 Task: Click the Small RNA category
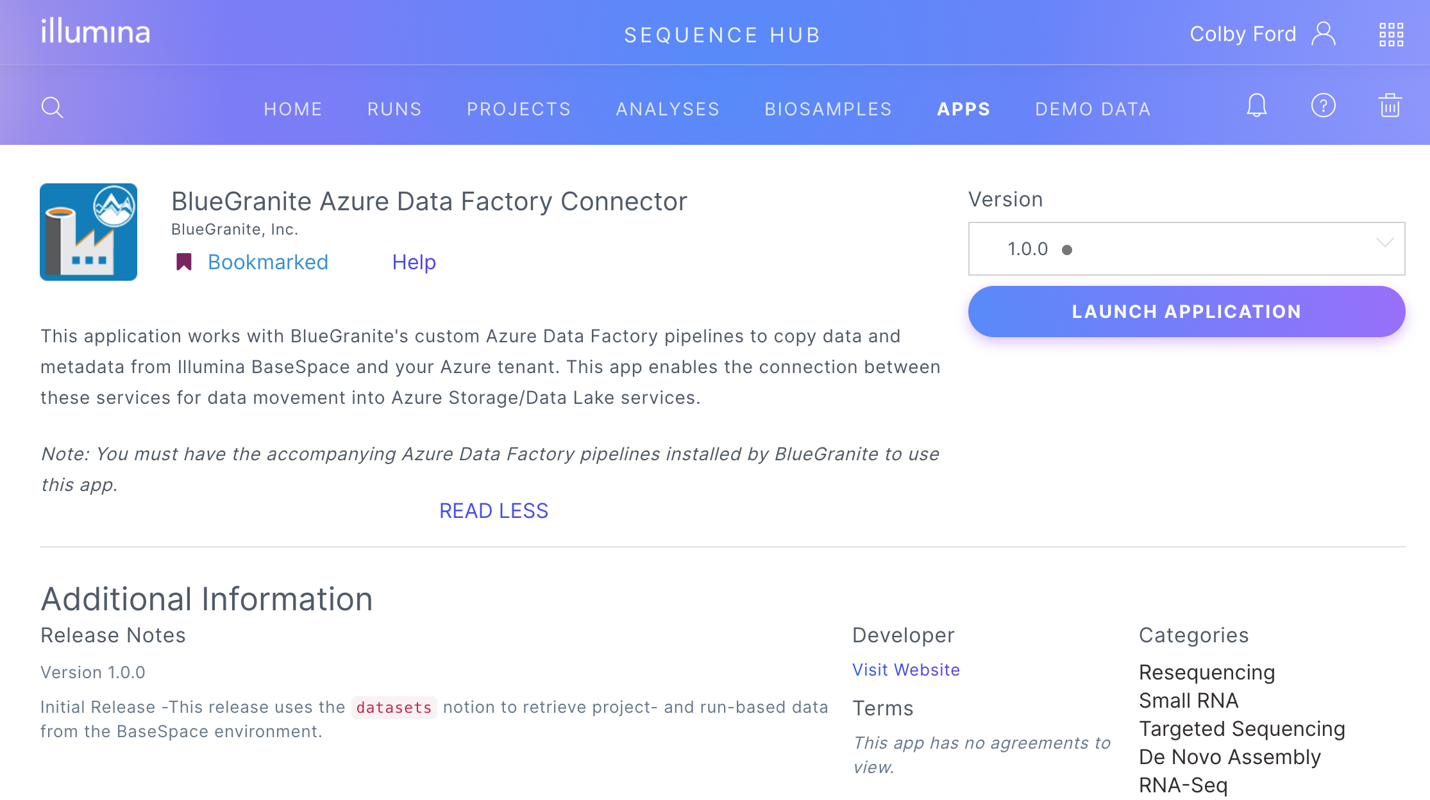tap(1189, 701)
